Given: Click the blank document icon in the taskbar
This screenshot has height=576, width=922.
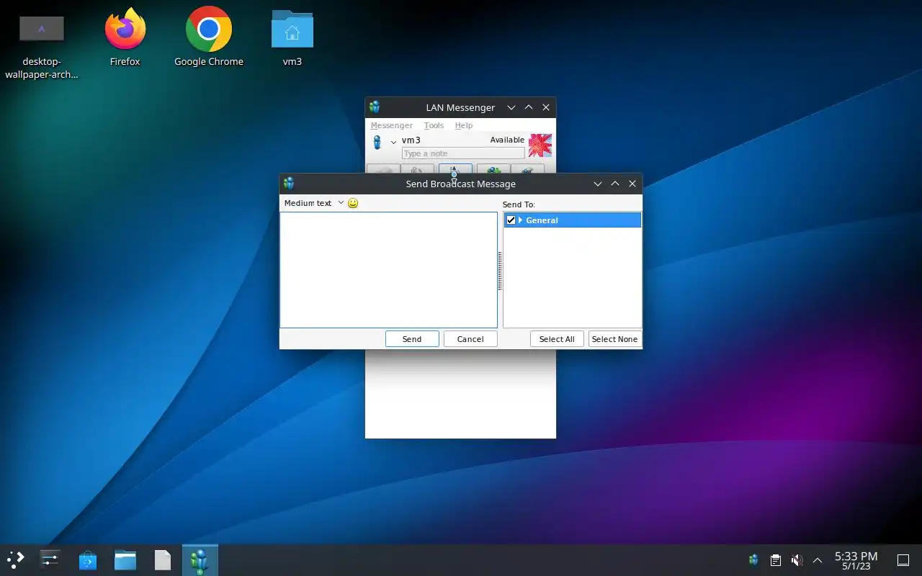Looking at the screenshot, I should tap(163, 559).
